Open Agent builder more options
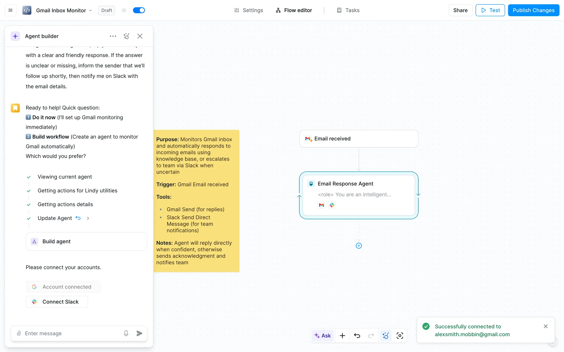 point(113,36)
